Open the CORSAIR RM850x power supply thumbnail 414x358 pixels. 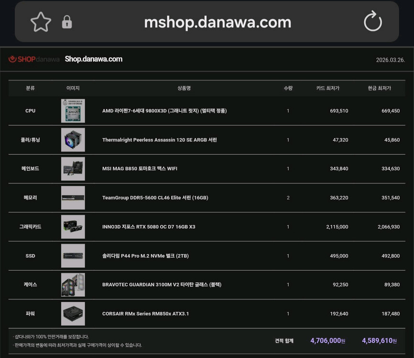tap(73, 314)
